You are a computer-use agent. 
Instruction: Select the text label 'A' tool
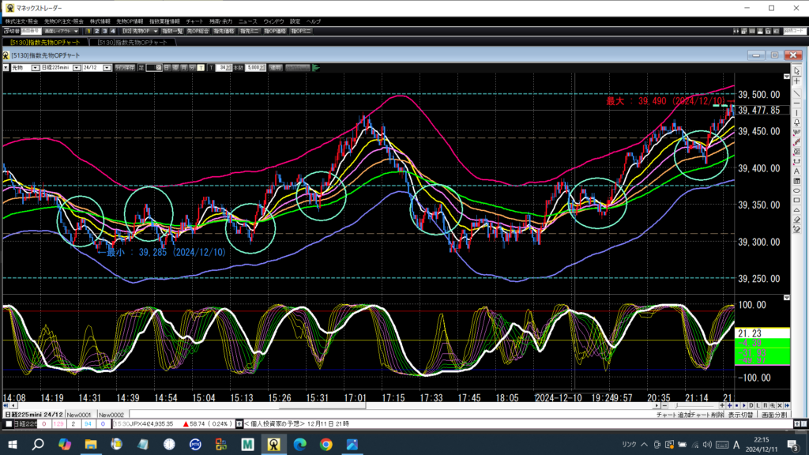(796, 171)
